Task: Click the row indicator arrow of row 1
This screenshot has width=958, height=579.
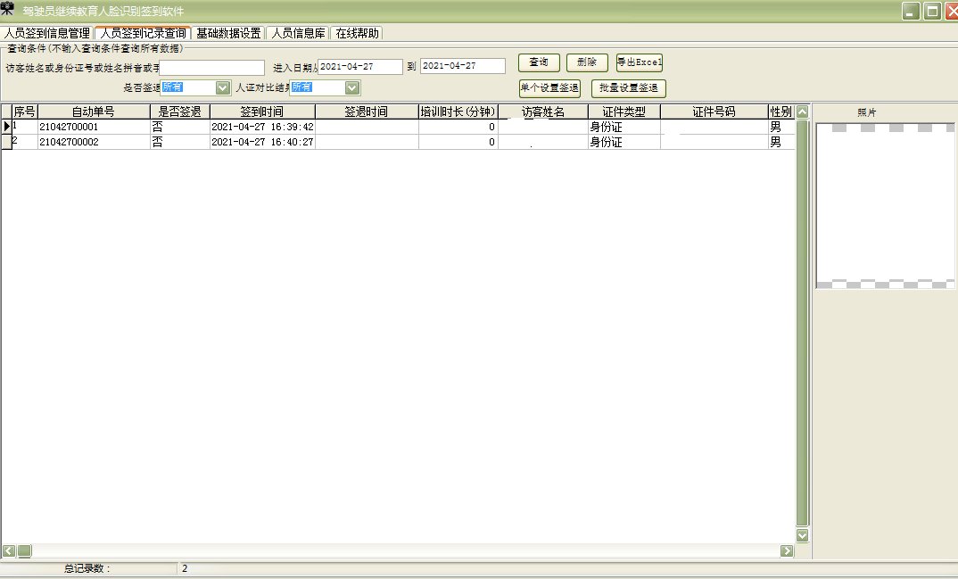Action: pos(7,127)
